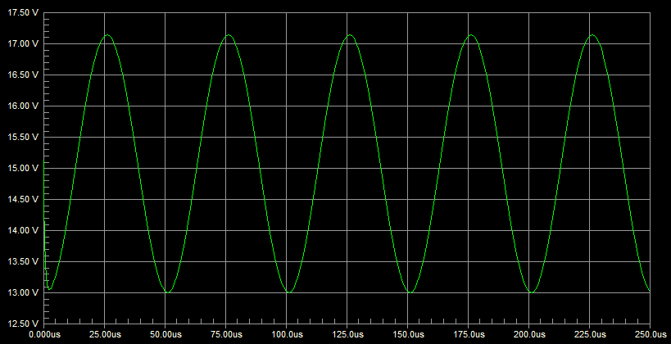The width and height of the screenshot is (671, 344).
Task: Click the 150.0us time label
Action: click(407, 334)
